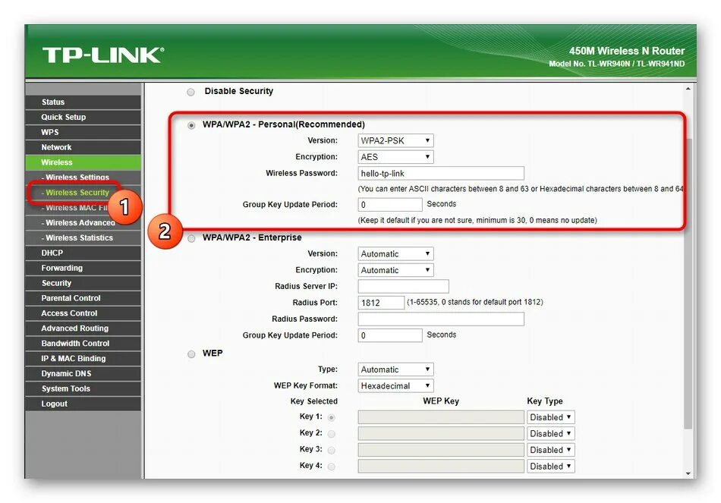Click the vertical scrollbar thumb

(688, 285)
